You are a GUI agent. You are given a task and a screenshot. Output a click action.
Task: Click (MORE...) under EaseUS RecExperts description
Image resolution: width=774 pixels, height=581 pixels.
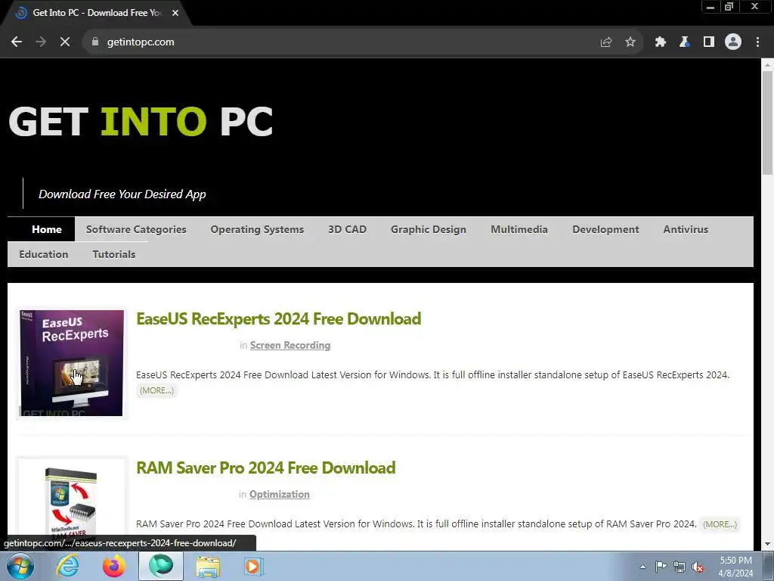156,390
